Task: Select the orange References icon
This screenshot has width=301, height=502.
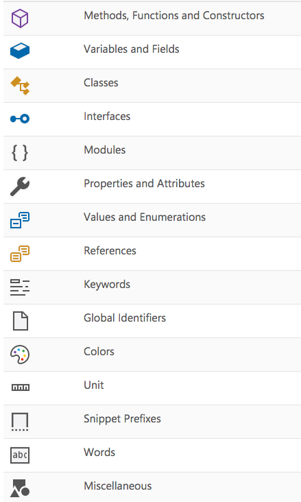Action: pyautogui.click(x=20, y=254)
